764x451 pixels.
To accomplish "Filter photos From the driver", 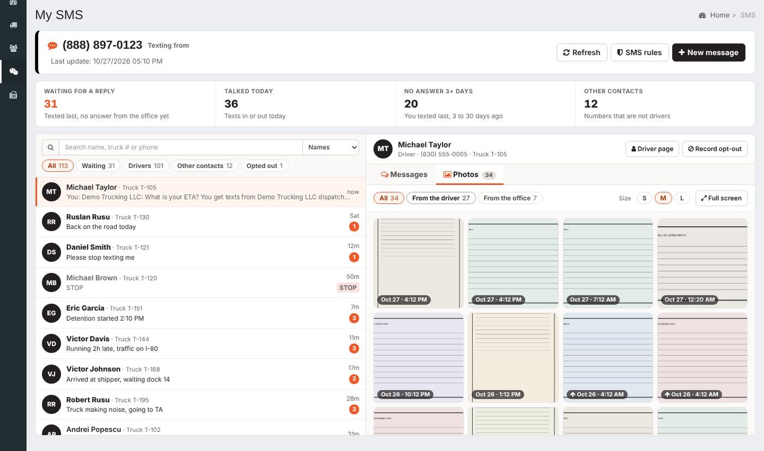I will pos(441,198).
